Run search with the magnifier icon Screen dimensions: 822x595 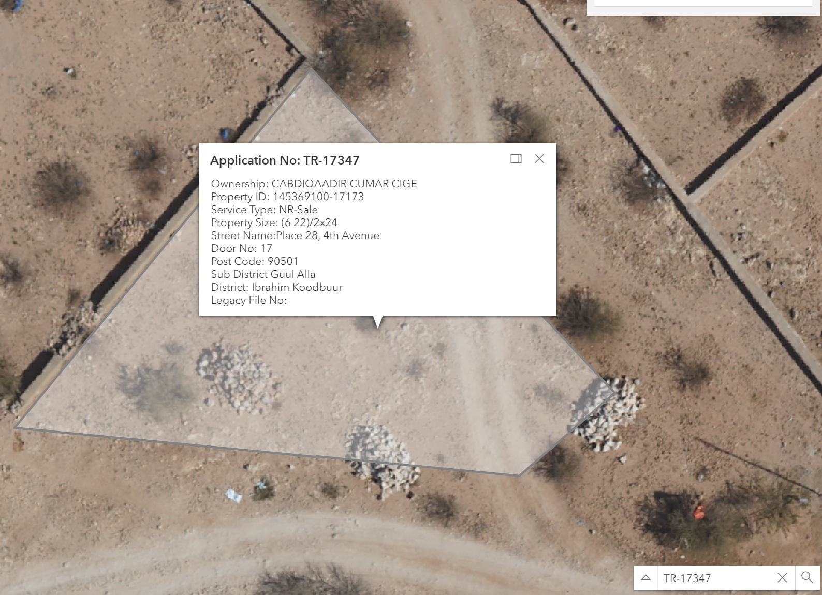807,578
